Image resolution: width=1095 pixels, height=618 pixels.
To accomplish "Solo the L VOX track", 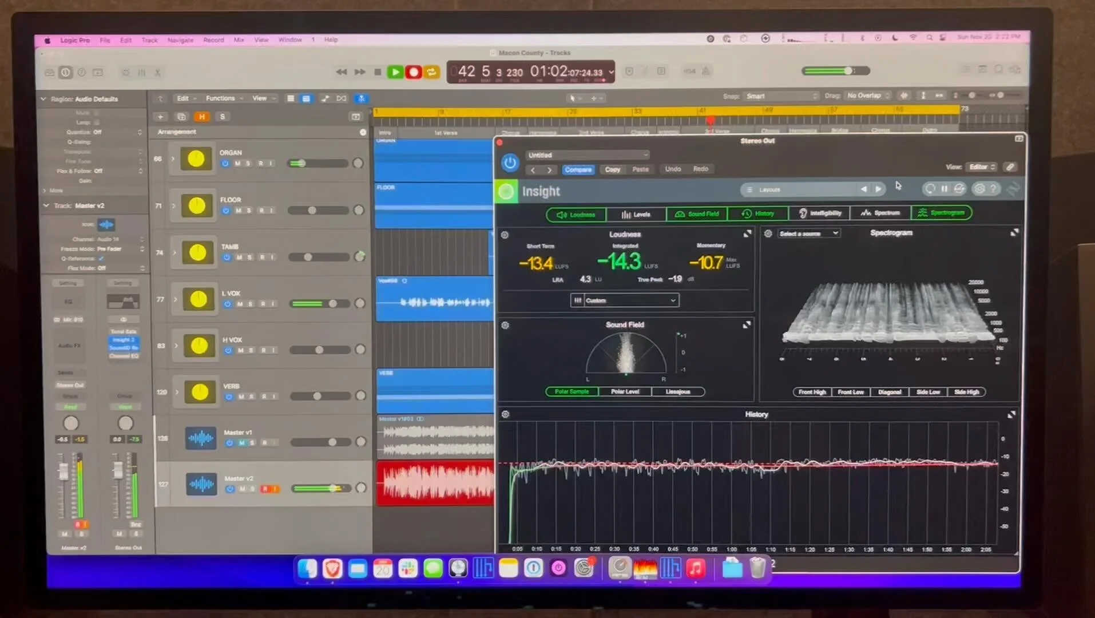I will tap(251, 304).
